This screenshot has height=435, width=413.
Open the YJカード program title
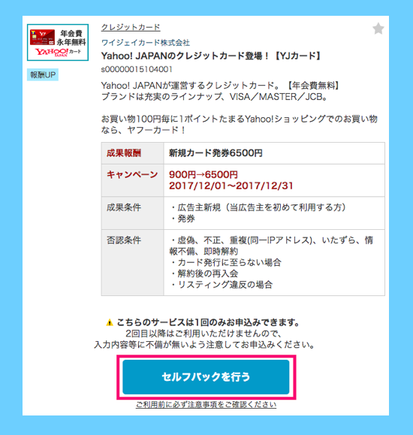pyautogui.click(x=211, y=56)
